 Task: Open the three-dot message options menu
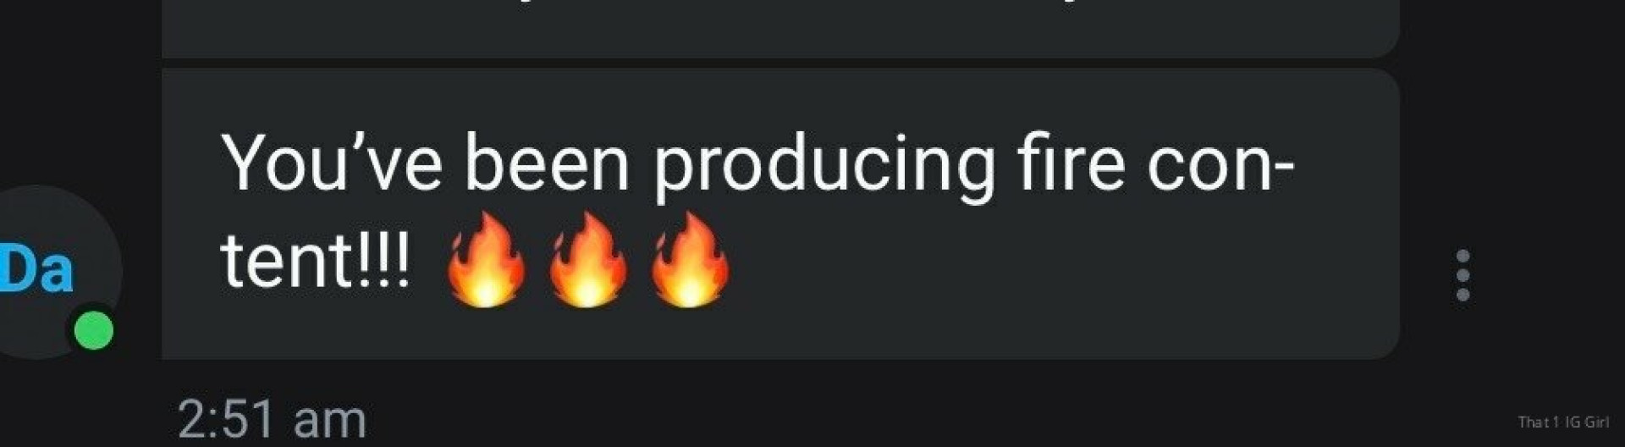(x=1462, y=275)
